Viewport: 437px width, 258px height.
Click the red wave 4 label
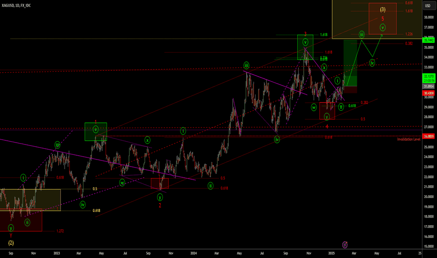[327, 127]
